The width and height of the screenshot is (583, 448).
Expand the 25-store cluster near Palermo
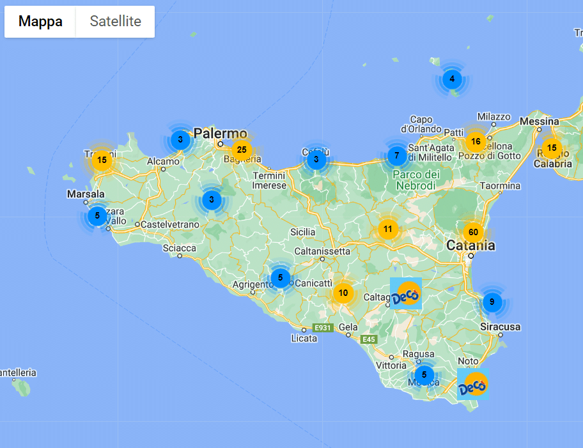(241, 150)
